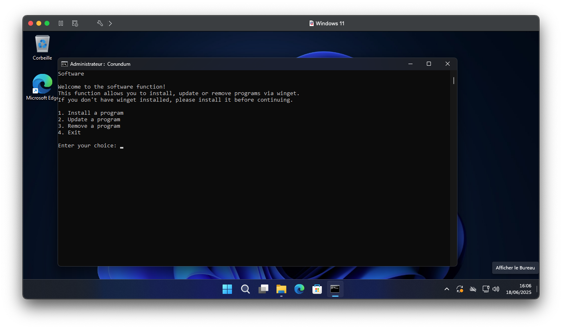Open the Windows Start menu
The width and height of the screenshot is (562, 329).
227,289
